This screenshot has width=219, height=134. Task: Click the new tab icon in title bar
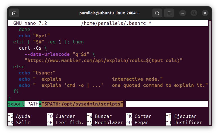tap(14, 13)
